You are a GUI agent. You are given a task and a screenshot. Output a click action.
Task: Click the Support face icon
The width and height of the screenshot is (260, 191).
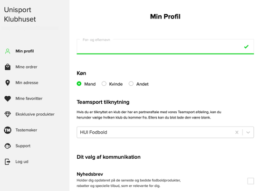(8, 146)
